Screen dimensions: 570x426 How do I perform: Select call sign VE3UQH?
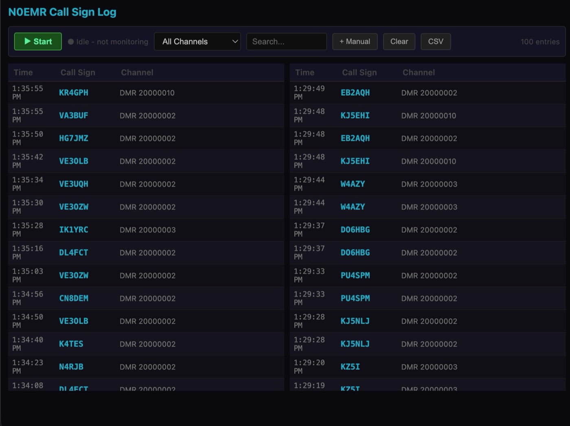[74, 184]
